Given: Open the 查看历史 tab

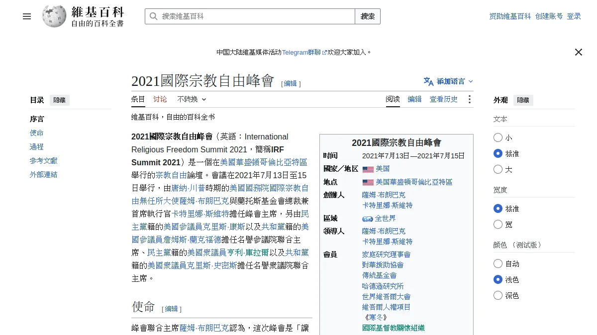Looking at the screenshot, I should [444, 99].
